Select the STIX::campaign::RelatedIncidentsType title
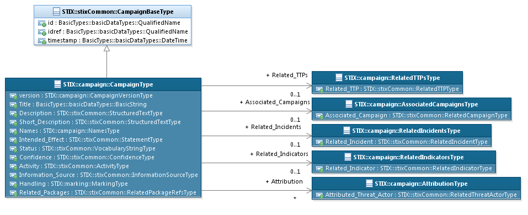 [406, 131]
